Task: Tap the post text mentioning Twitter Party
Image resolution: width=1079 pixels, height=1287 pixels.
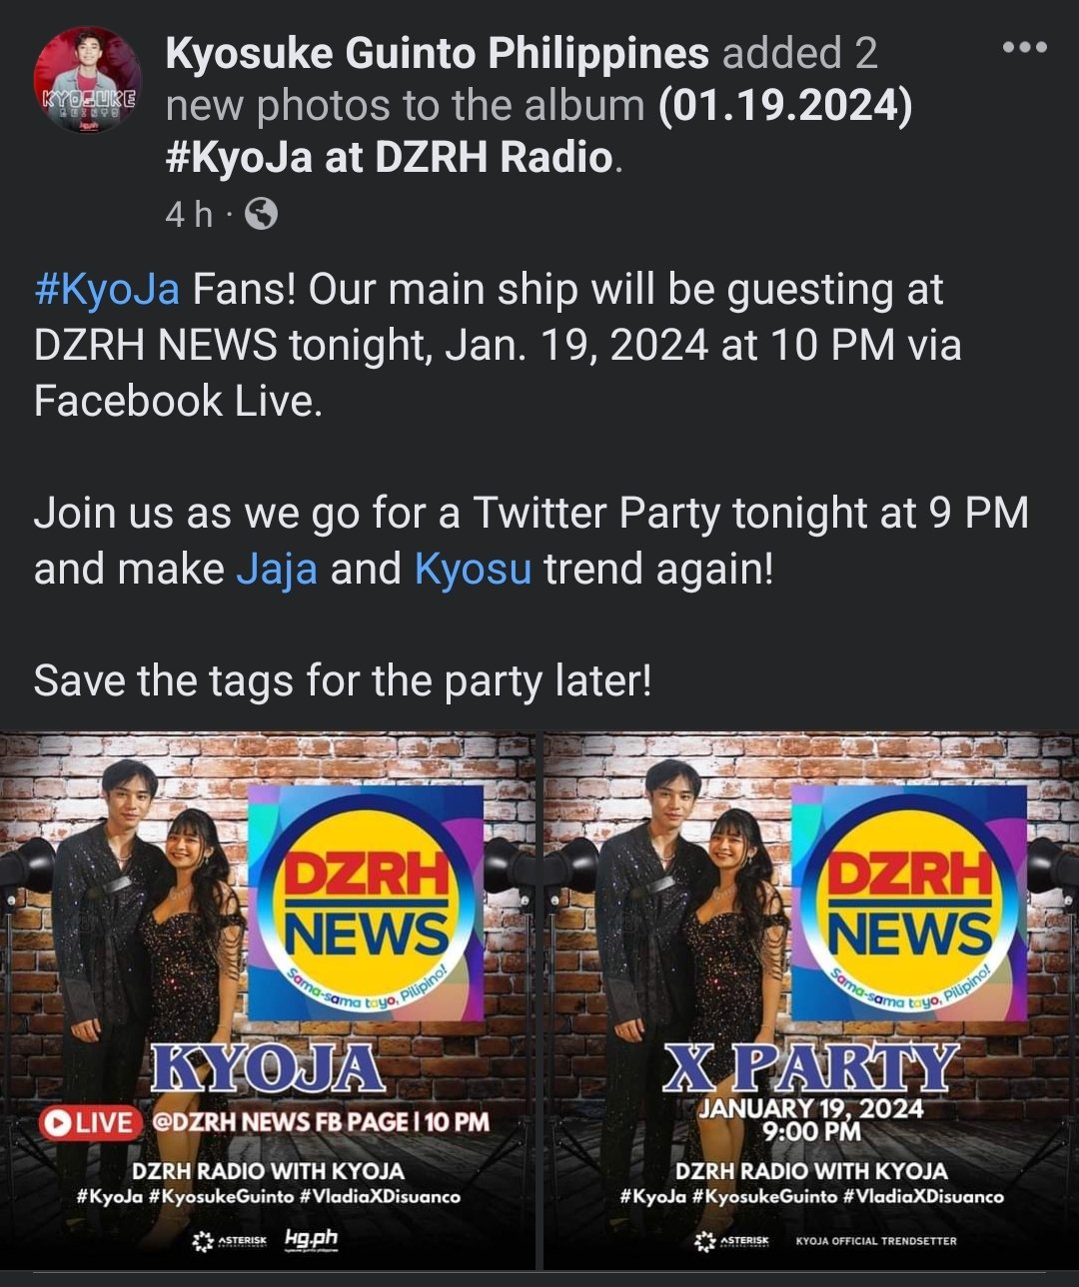Action: (532, 541)
